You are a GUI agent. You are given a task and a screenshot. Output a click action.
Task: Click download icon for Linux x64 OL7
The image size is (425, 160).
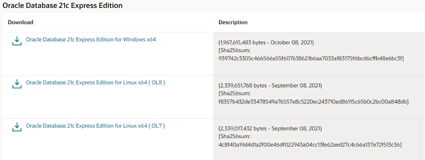pyautogui.click(x=17, y=127)
